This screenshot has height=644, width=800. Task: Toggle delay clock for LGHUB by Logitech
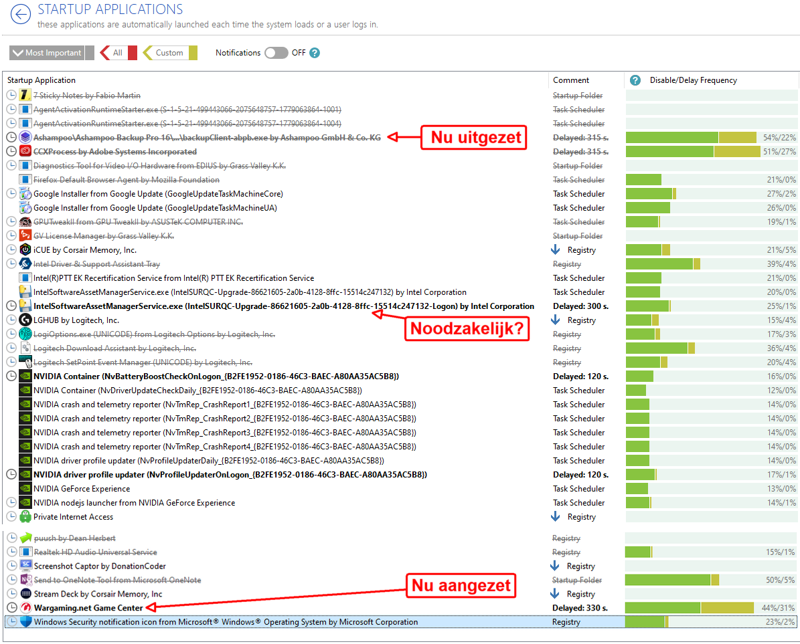11,320
